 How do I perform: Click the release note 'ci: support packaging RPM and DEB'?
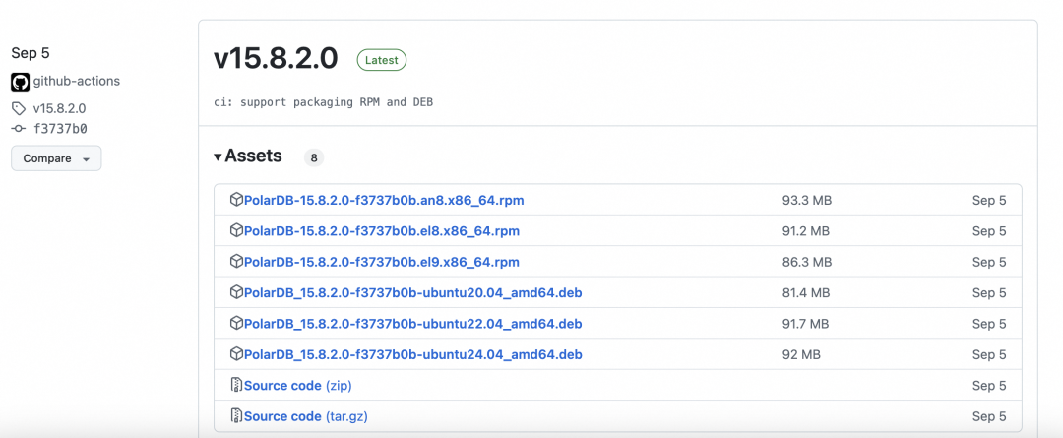(323, 102)
